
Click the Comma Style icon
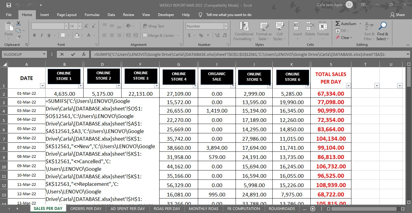click(x=208, y=35)
